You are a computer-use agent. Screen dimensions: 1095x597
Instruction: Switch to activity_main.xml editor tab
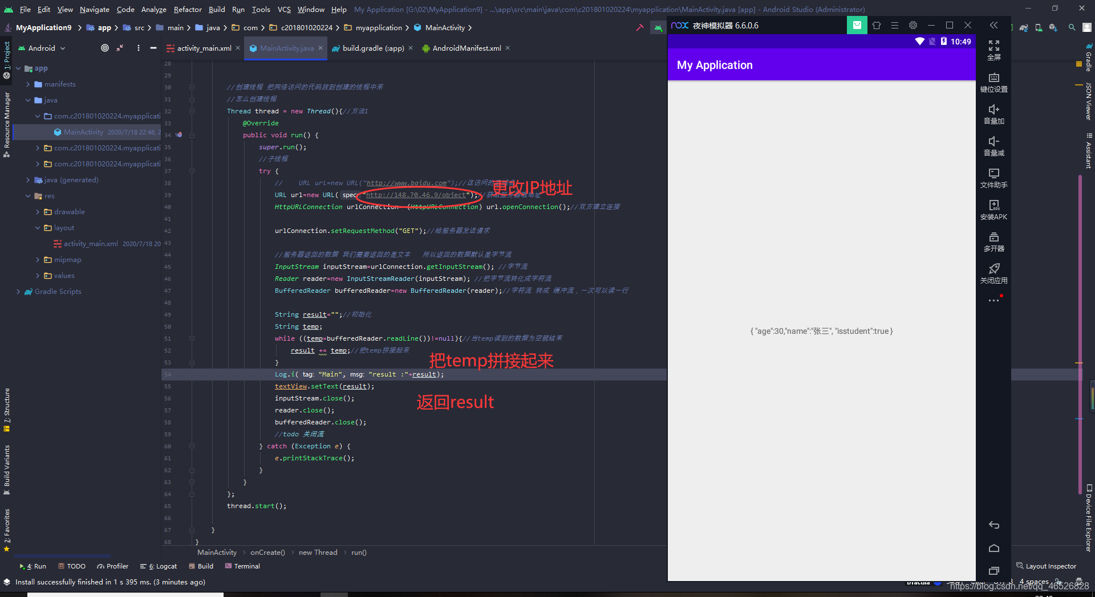coord(204,48)
